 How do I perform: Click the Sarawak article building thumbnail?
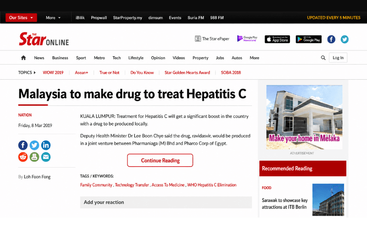(328, 200)
